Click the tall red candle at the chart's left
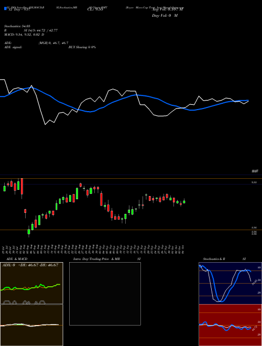 [22, 187]
